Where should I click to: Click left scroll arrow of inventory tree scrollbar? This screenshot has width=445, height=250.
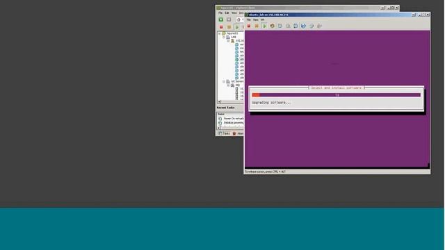(x=220, y=101)
